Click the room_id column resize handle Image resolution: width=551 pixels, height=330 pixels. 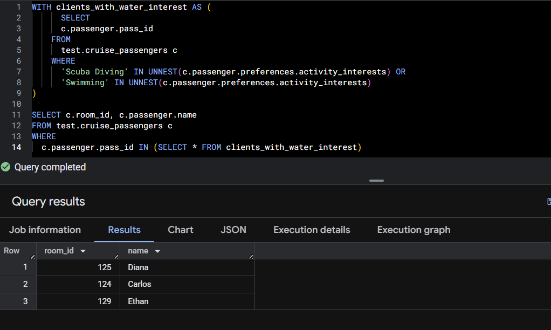coord(116,257)
